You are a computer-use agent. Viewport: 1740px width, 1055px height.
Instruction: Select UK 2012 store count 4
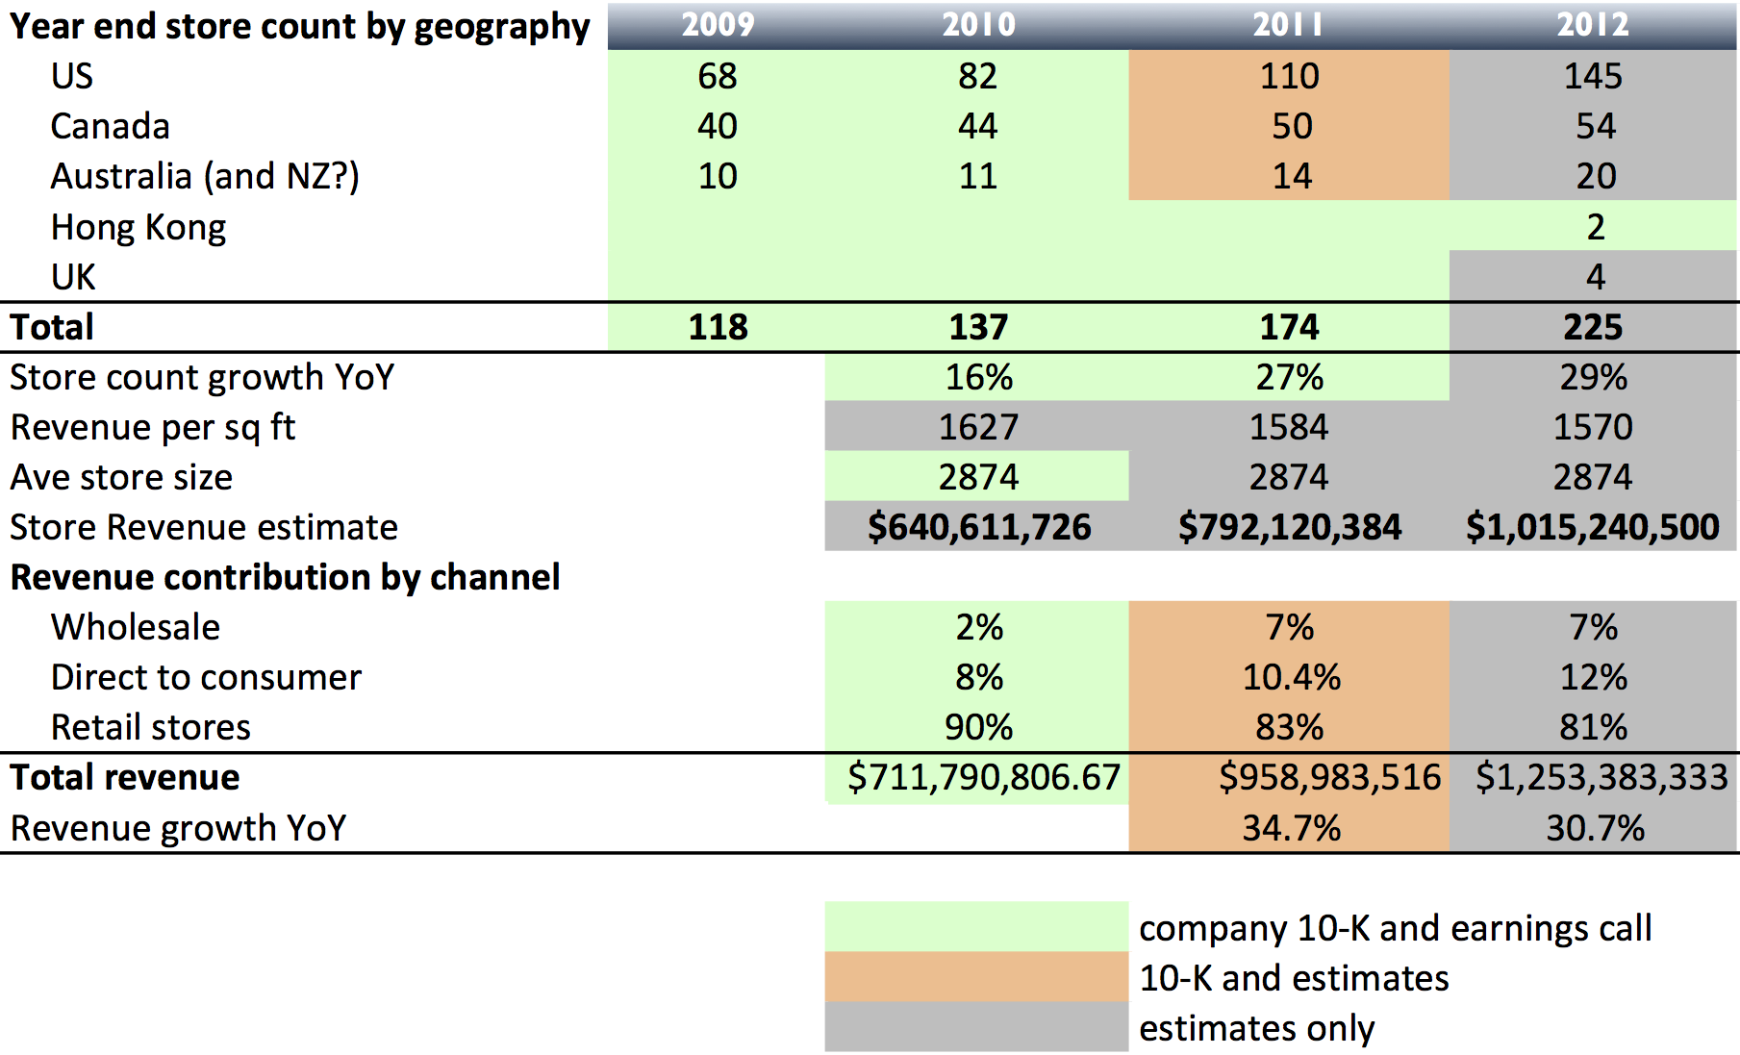pos(1596,277)
